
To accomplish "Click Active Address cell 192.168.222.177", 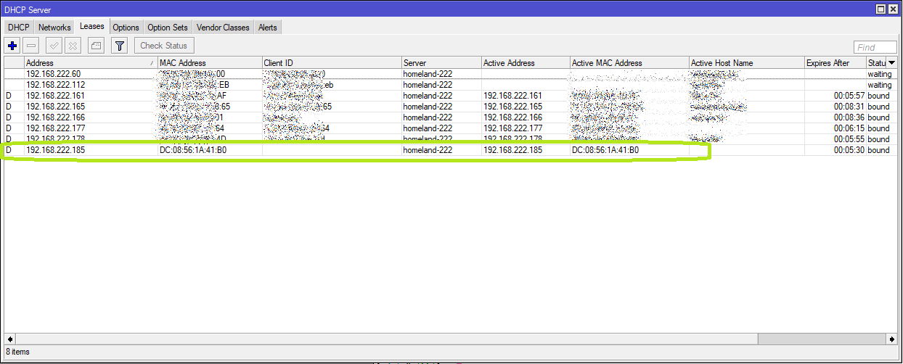I will (x=512, y=128).
